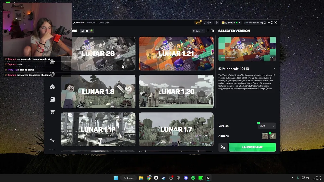Open Steam from the taskbar

(x=164, y=178)
